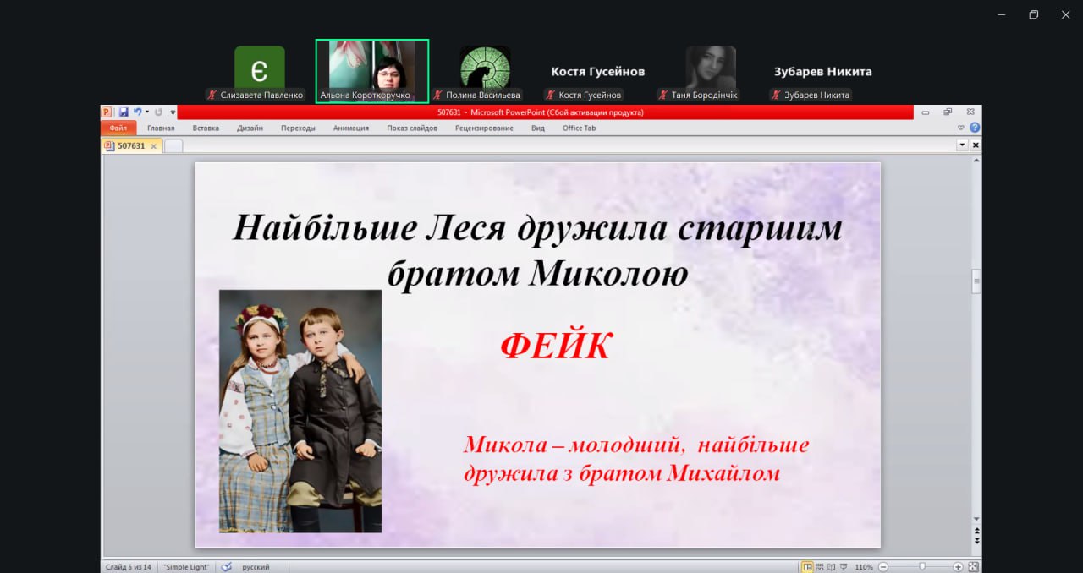
Task: Switch to Slide Sorter view icon
Action: [x=820, y=566]
